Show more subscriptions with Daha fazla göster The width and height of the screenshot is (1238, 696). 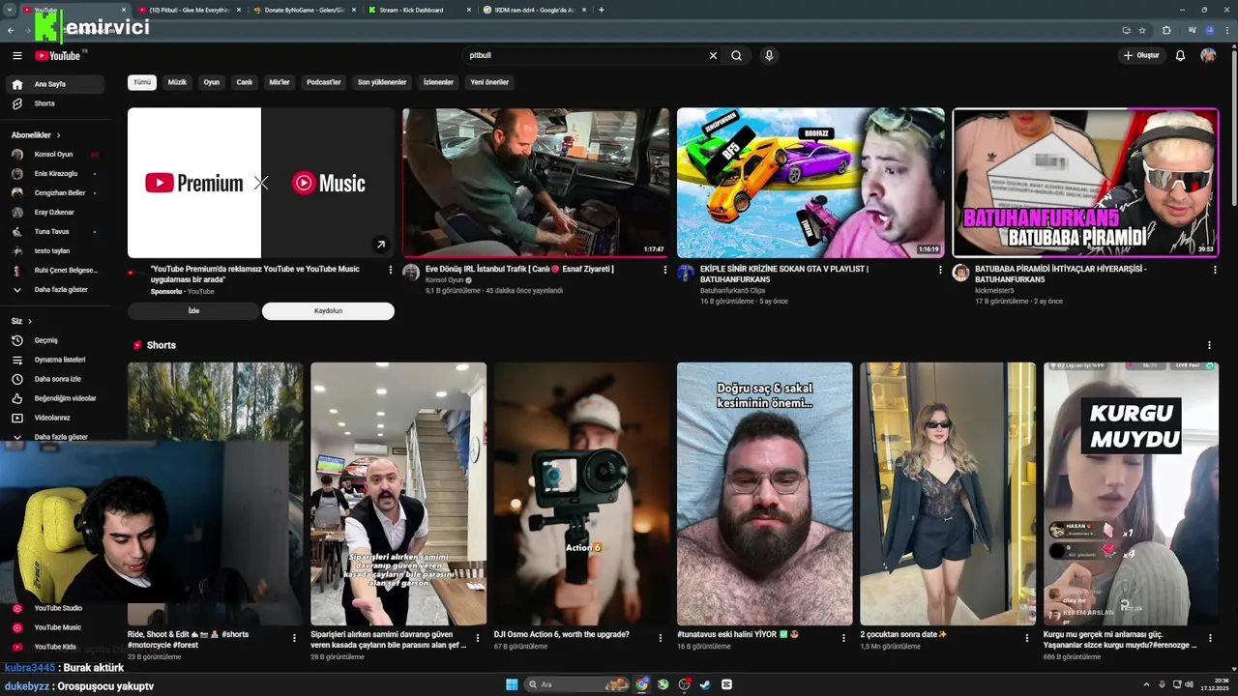[54, 290]
